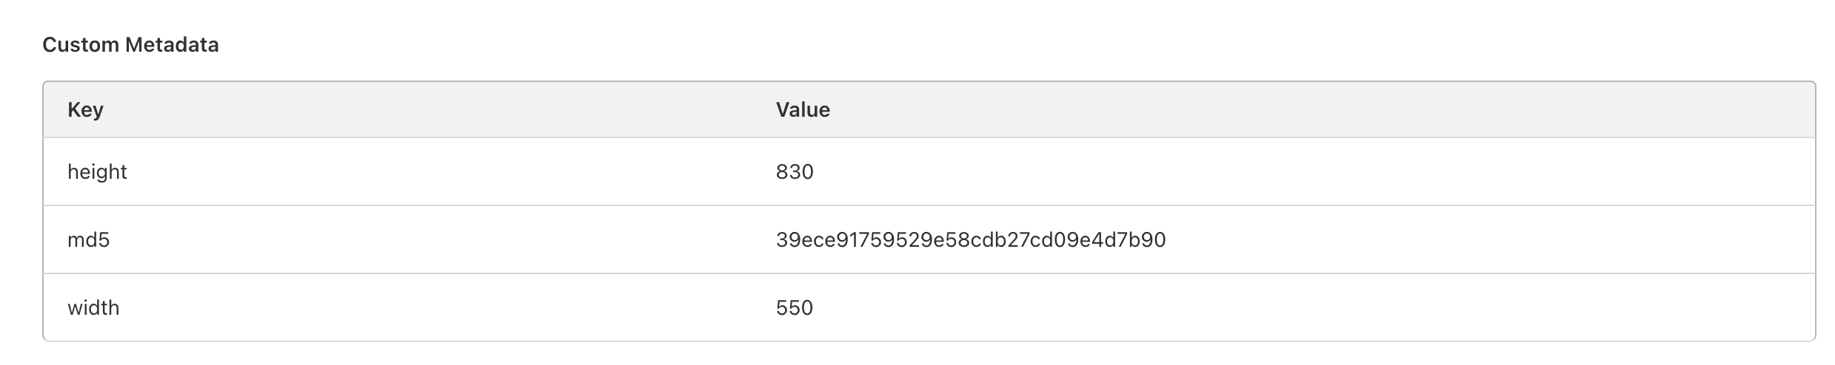Click the width value 550

click(795, 308)
